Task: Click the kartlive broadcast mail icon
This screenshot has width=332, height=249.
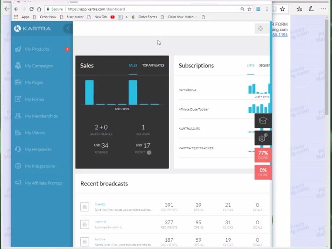Action: pyautogui.click(x=85, y=242)
